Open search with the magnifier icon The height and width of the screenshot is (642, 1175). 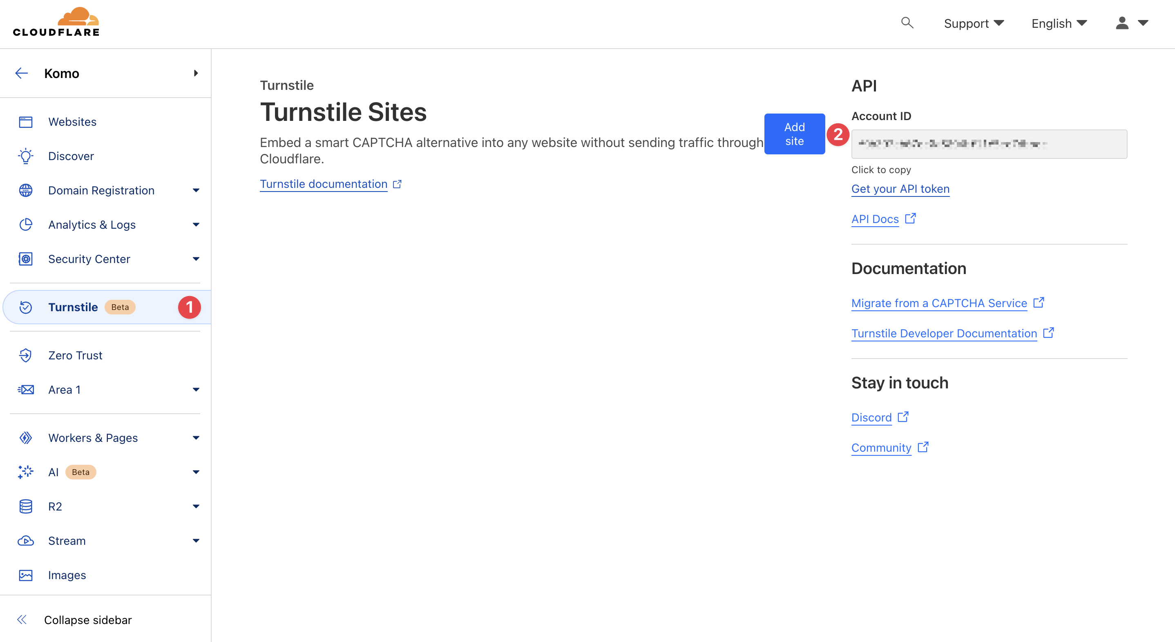pos(907,23)
